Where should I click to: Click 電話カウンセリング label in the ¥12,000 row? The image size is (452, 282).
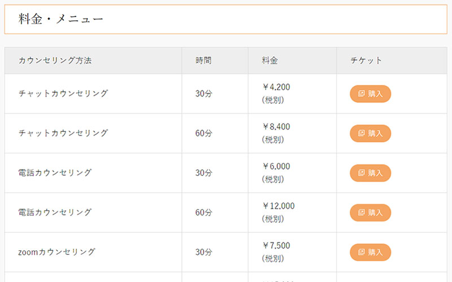(x=55, y=212)
